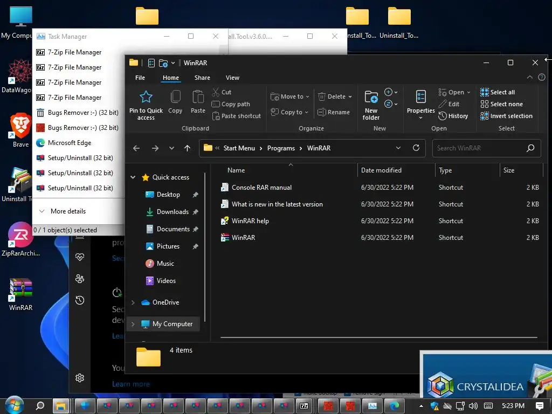Viewport: 552px width, 414px height.
Task: Click the Paste icon in the ribbon
Action: 198,97
